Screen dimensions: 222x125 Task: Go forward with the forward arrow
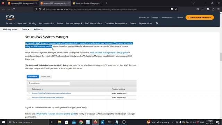9,9
